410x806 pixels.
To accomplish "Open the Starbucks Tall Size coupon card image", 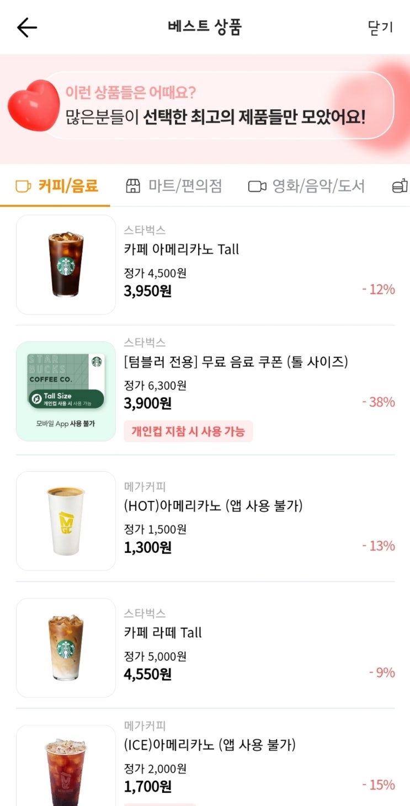I will (x=66, y=391).
